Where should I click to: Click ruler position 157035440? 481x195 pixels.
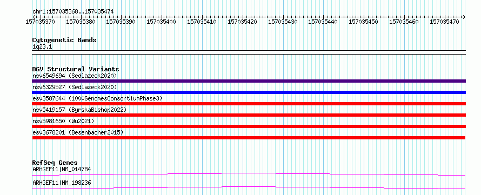click(x=323, y=22)
